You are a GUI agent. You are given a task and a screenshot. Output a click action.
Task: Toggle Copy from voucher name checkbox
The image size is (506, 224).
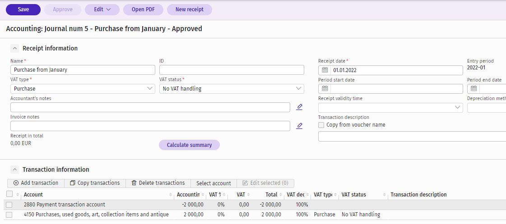321,125
